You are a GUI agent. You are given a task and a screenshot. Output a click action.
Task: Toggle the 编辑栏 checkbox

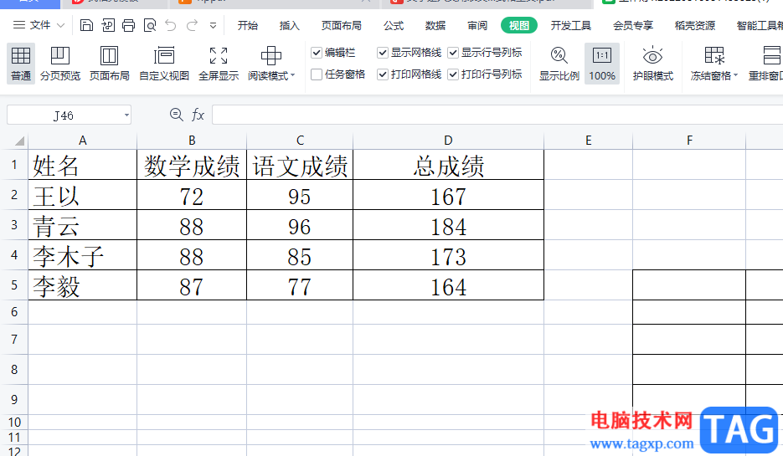(316, 53)
